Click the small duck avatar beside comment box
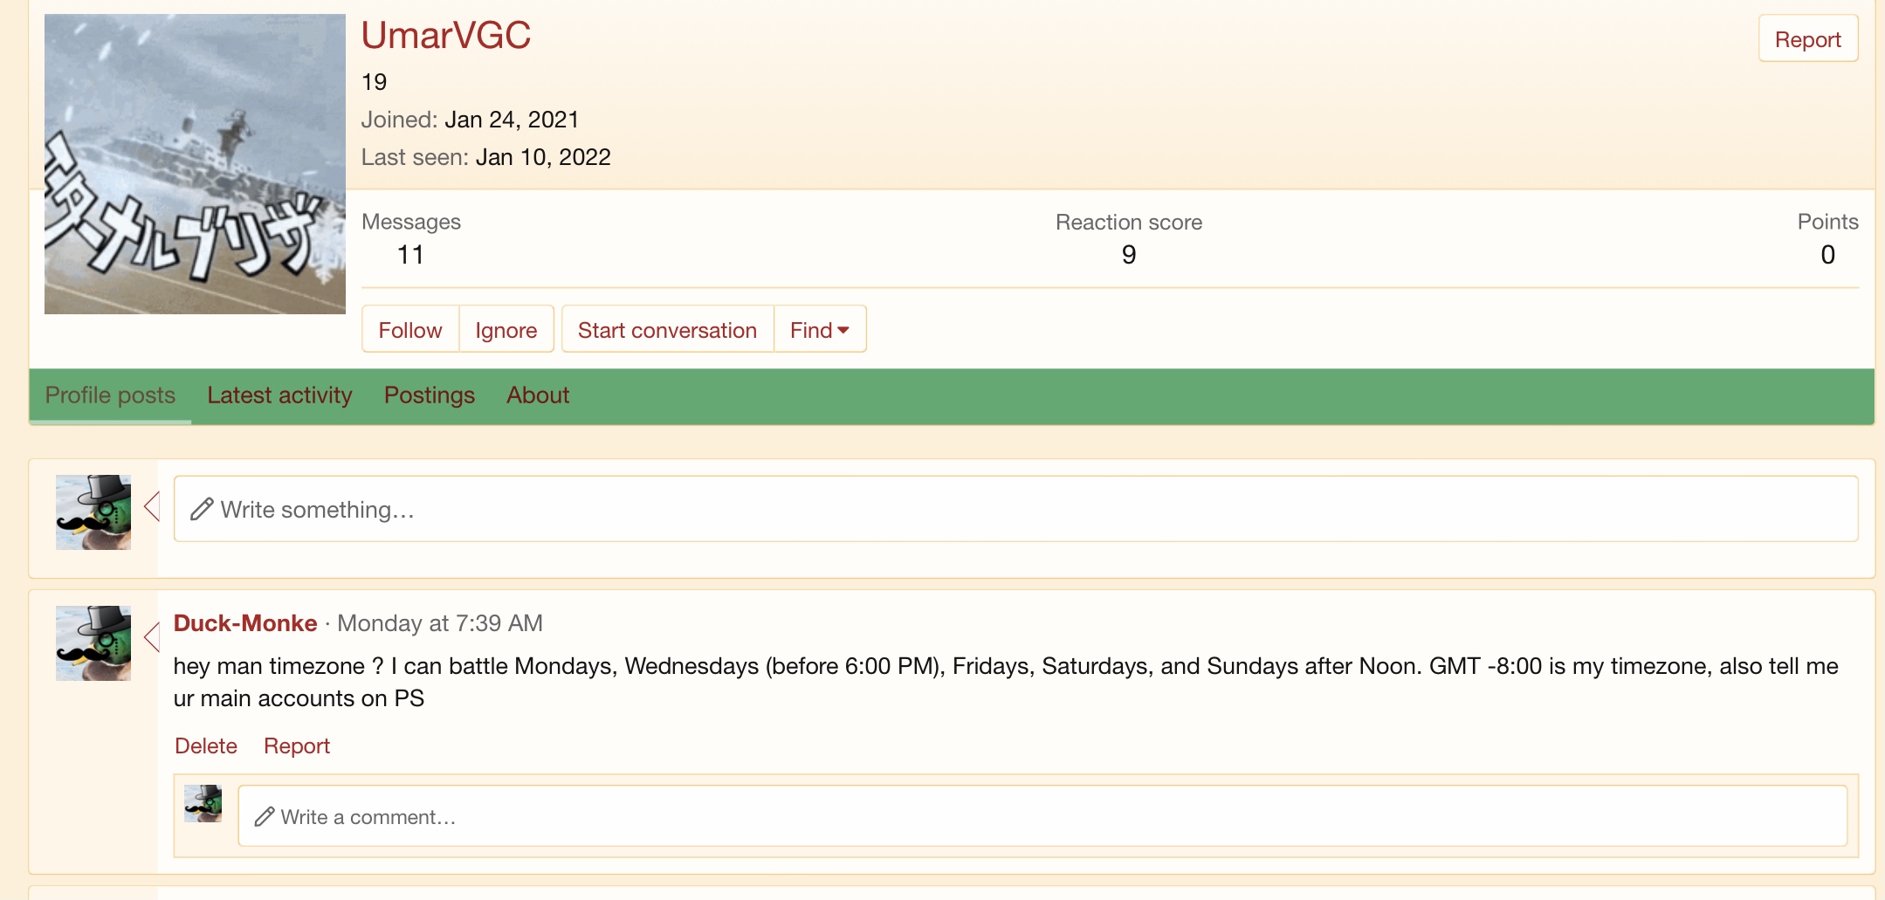The width and height of the screenshot is (1885, 900). coord(203,803)
